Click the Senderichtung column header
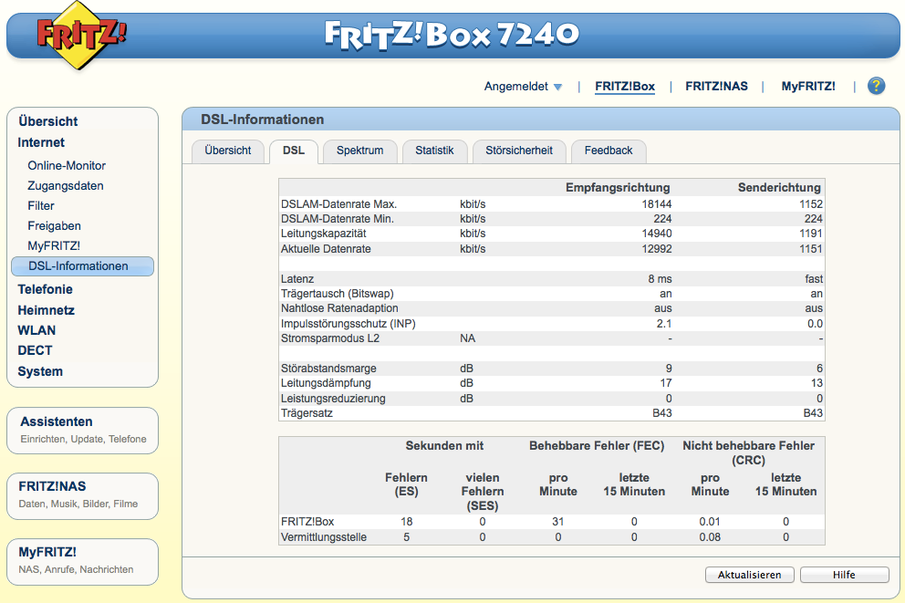 778,188
